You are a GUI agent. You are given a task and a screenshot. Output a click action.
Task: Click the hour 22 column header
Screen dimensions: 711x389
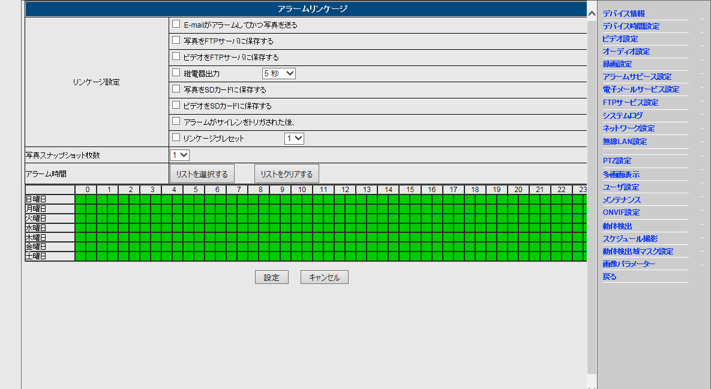tap(562, 190)
